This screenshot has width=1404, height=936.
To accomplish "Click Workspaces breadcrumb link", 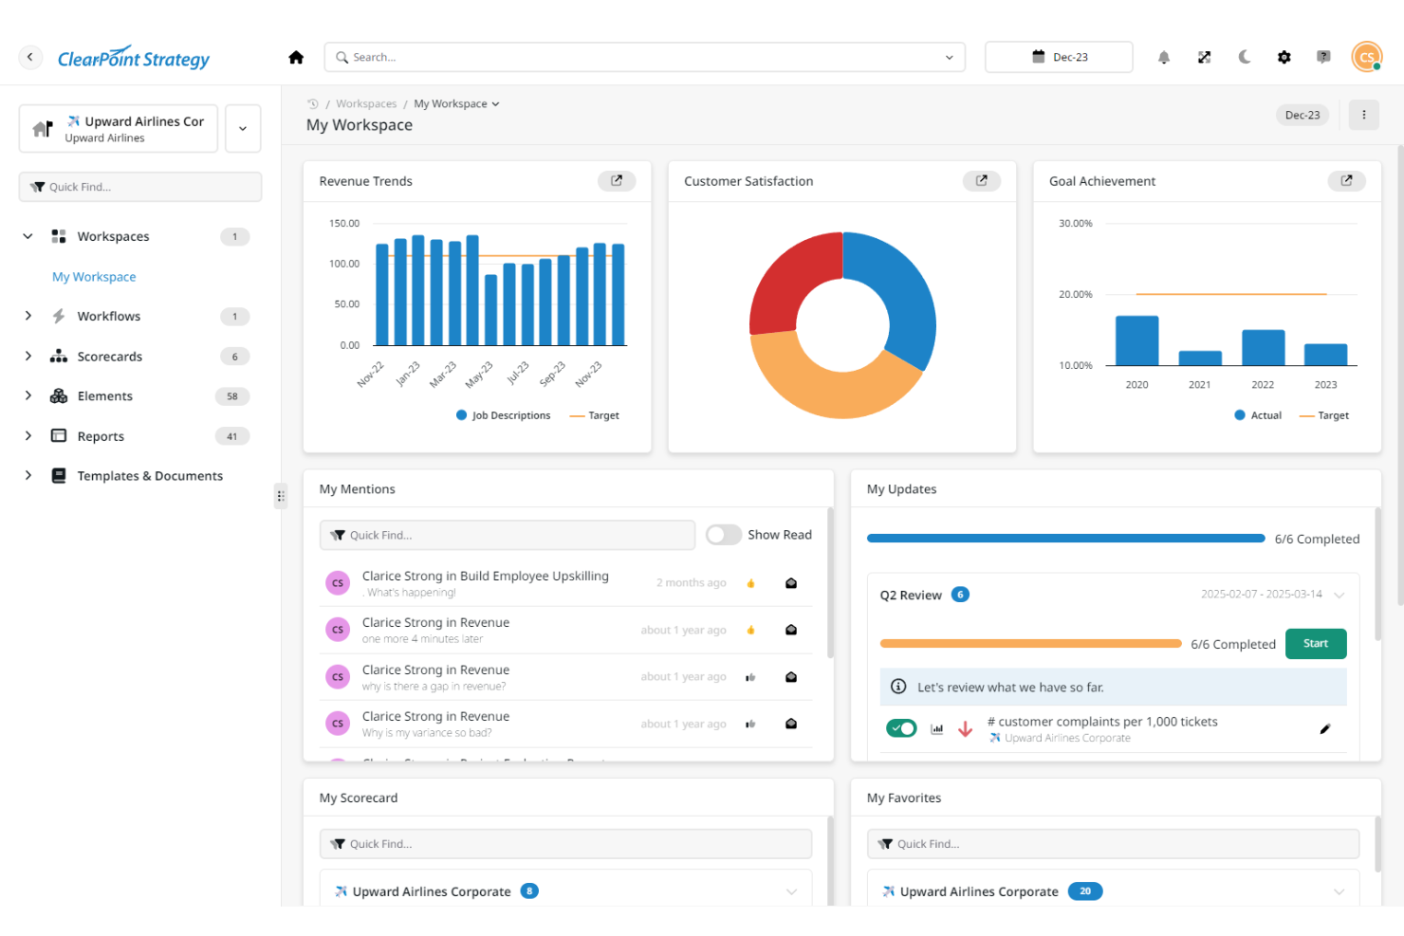I will point(366,103).
